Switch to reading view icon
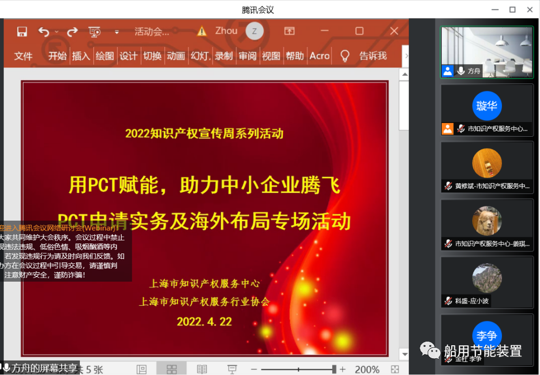Image resolution: width=540 pixels, height=375 pixels. tap(202, 369)
